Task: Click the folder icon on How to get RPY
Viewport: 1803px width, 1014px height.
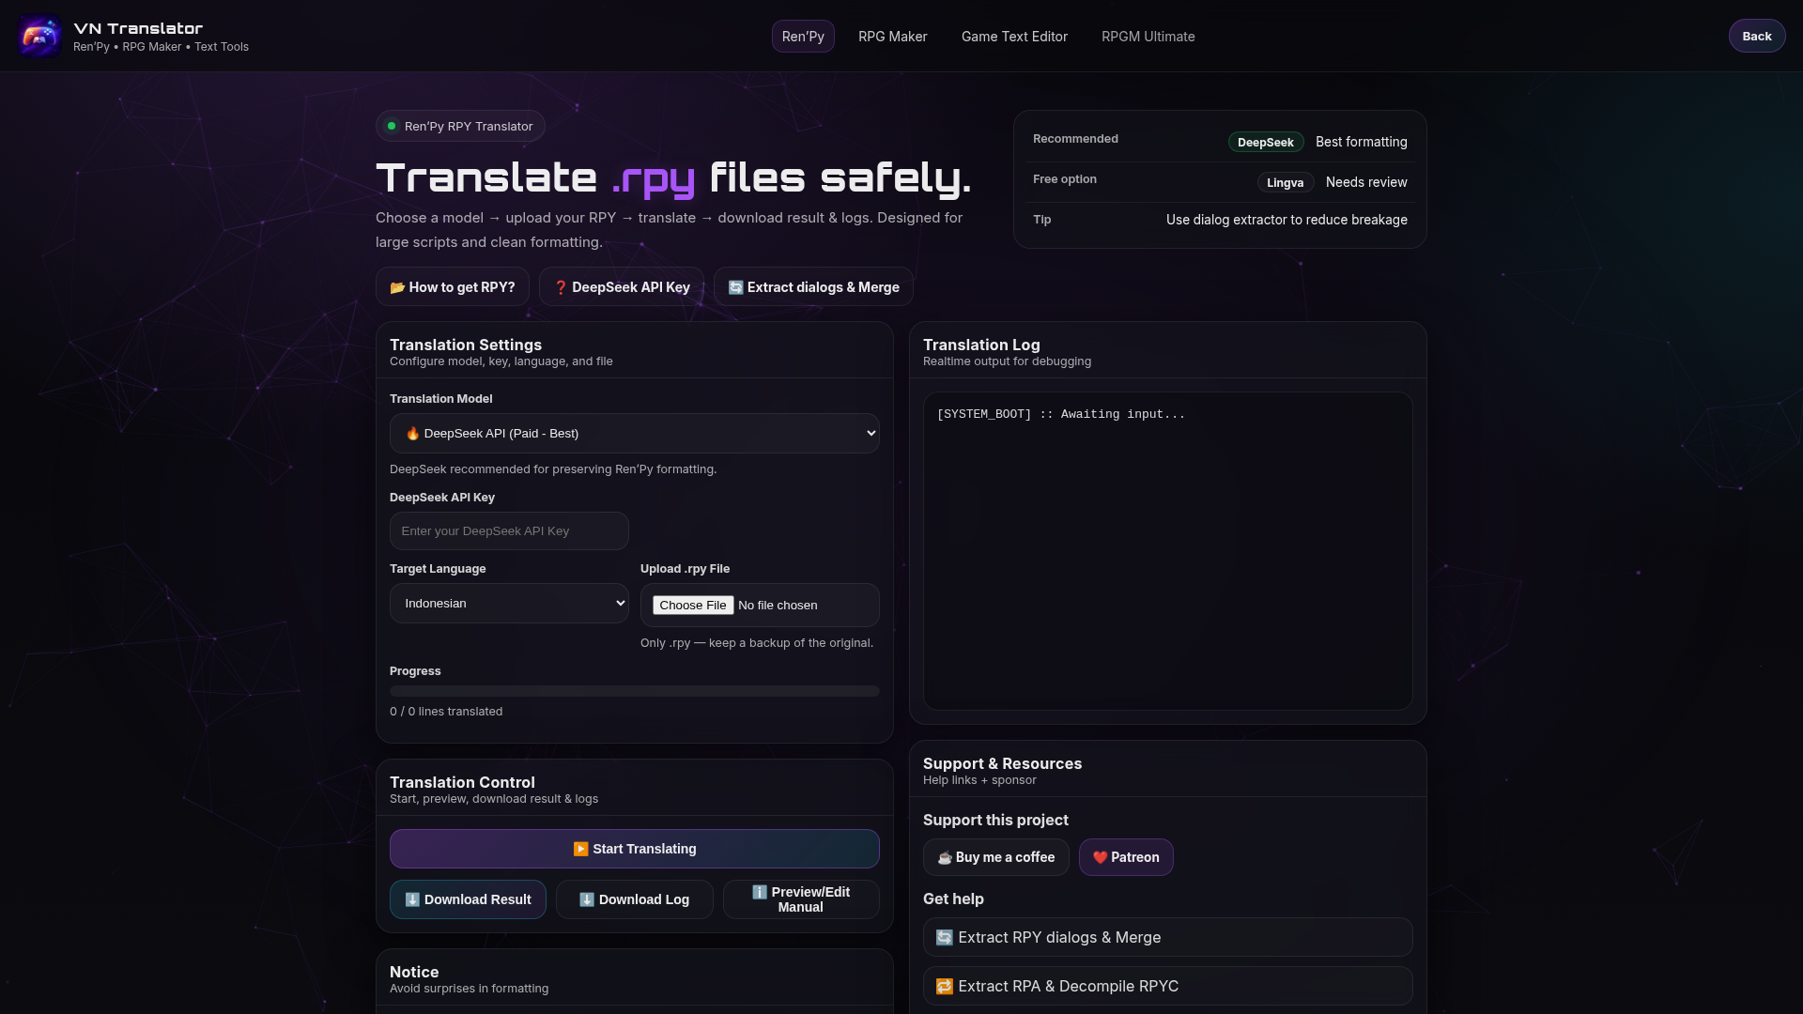Action: (397, 287)
